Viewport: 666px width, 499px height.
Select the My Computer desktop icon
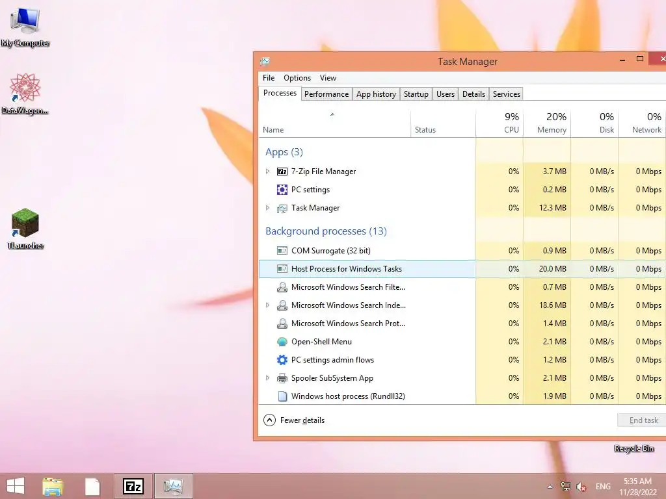(25, 26)
